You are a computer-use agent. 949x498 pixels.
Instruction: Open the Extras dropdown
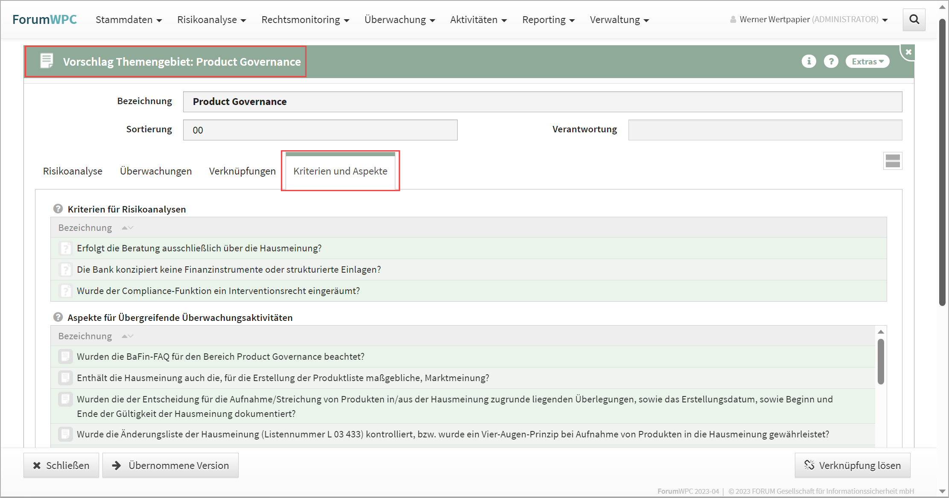867,61
